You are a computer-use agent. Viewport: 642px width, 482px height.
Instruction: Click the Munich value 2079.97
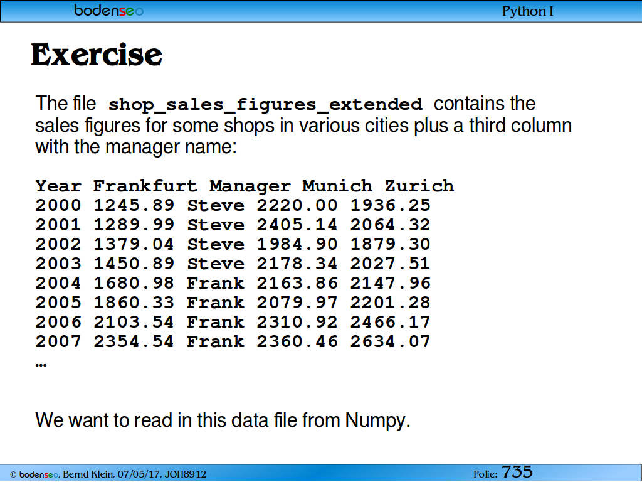click(x=297, y=303)
